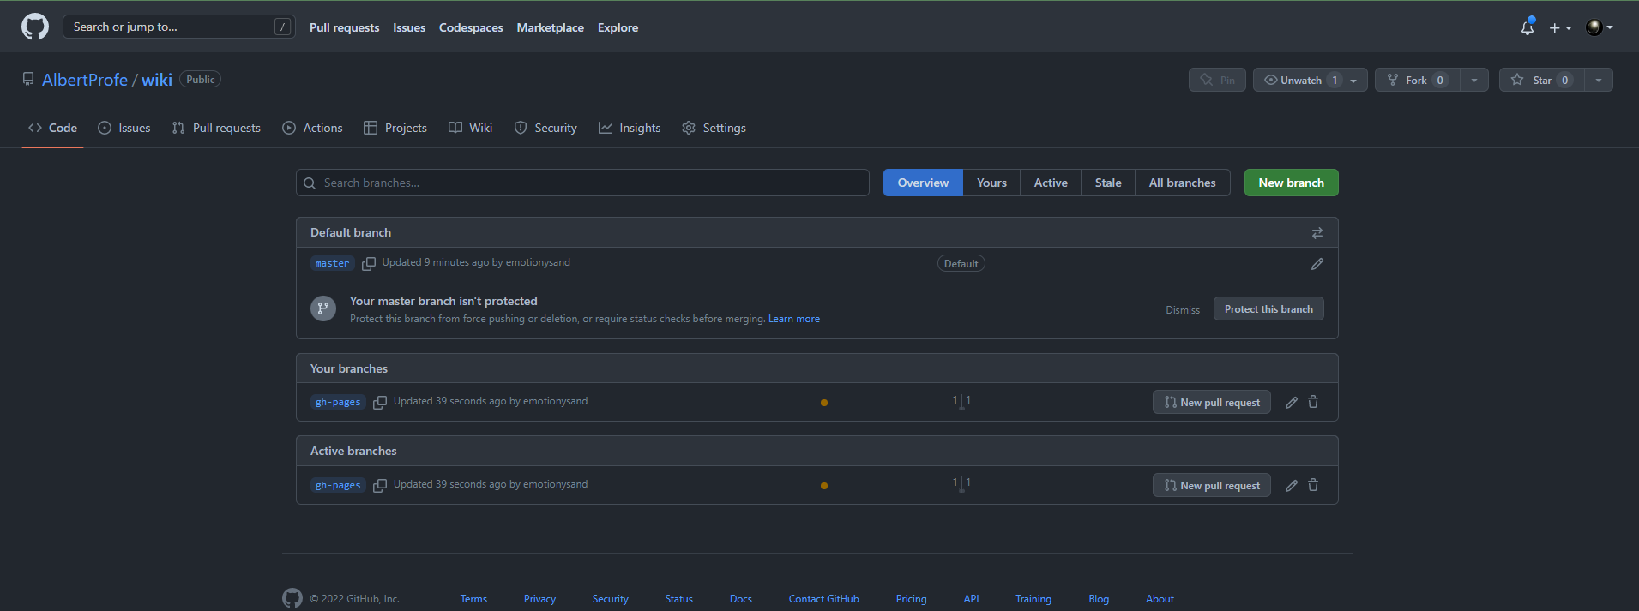Open the user avatar menu

click(1600, 27)
